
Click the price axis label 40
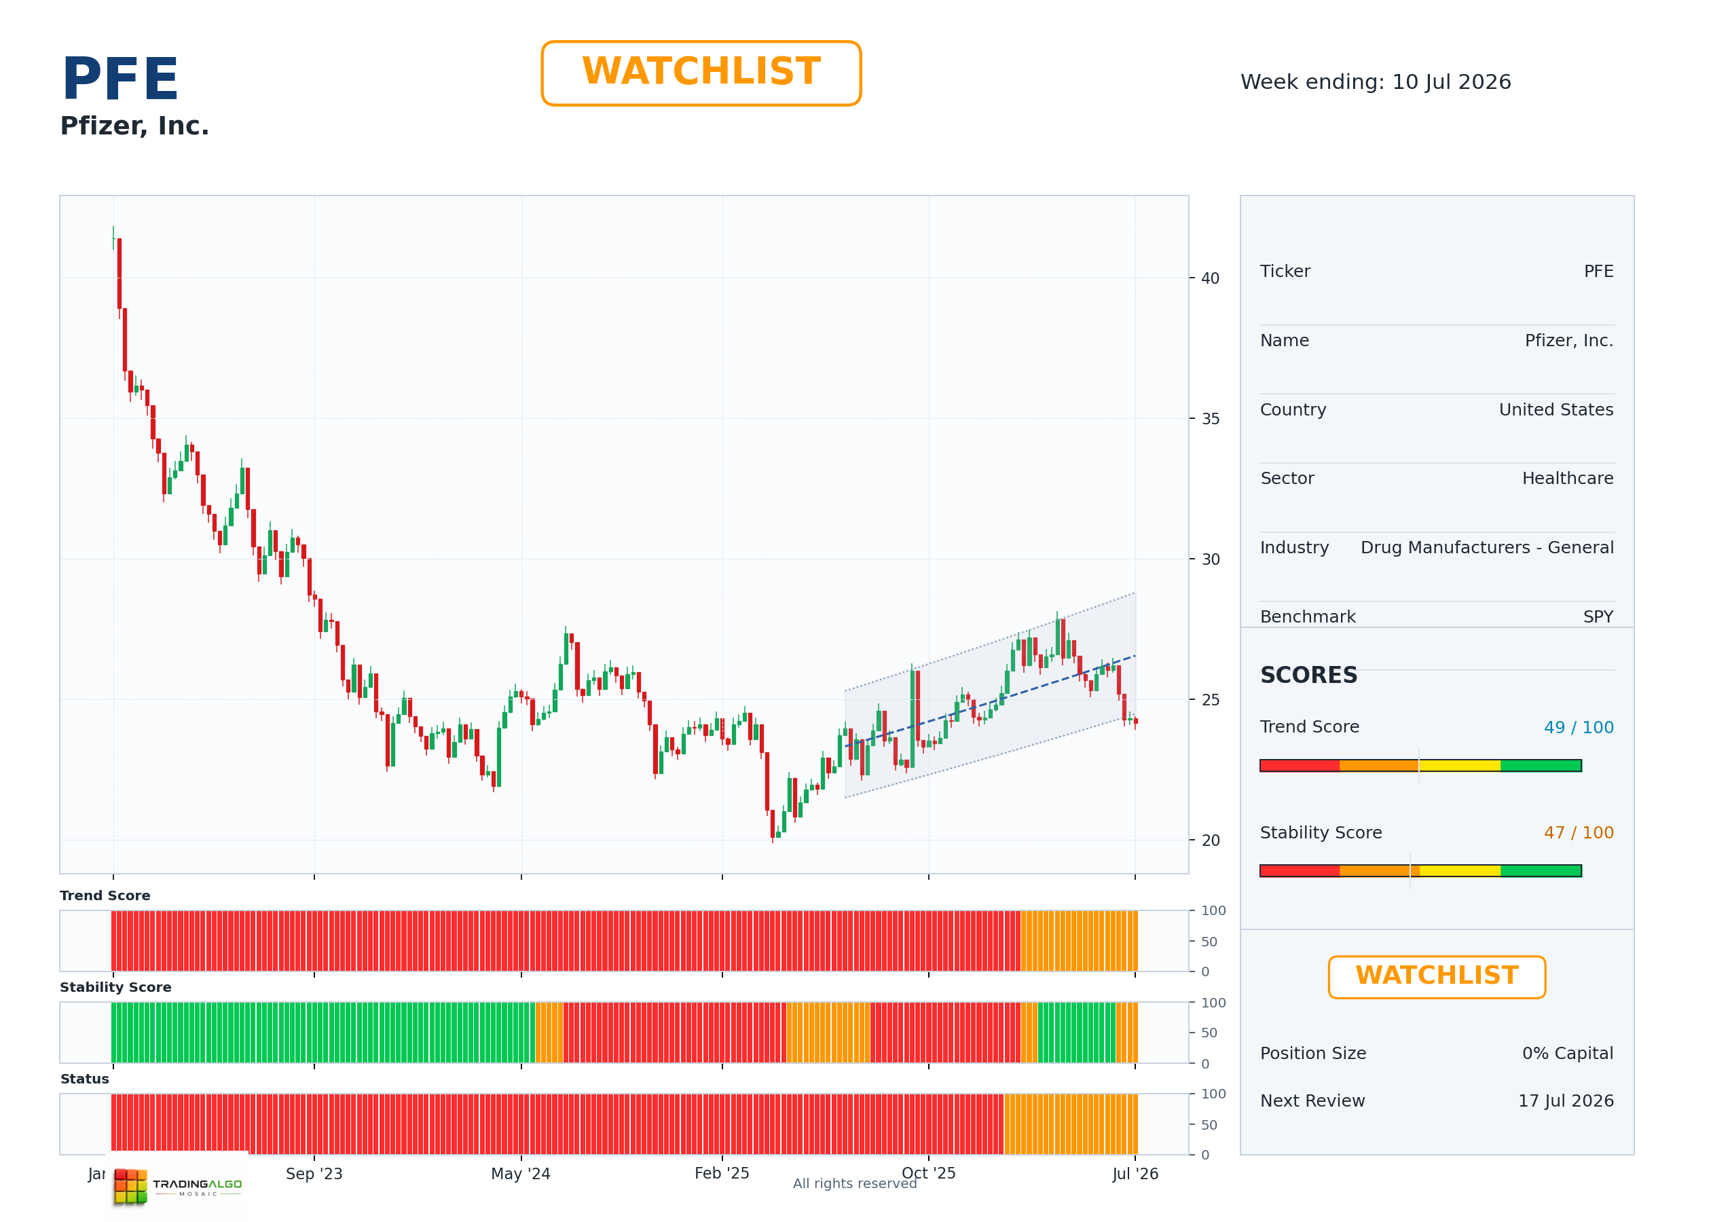point(1210,278)
